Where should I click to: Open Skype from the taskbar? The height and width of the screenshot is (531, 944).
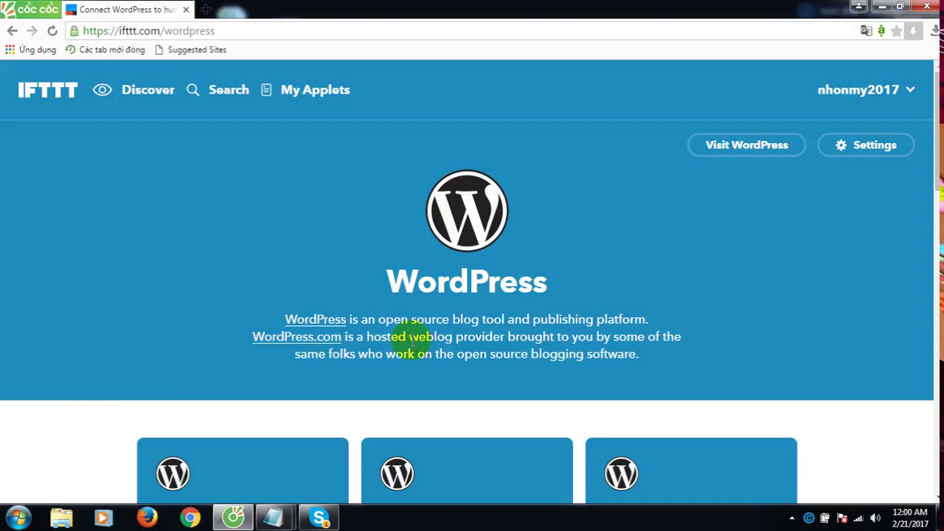pos(319,518)
